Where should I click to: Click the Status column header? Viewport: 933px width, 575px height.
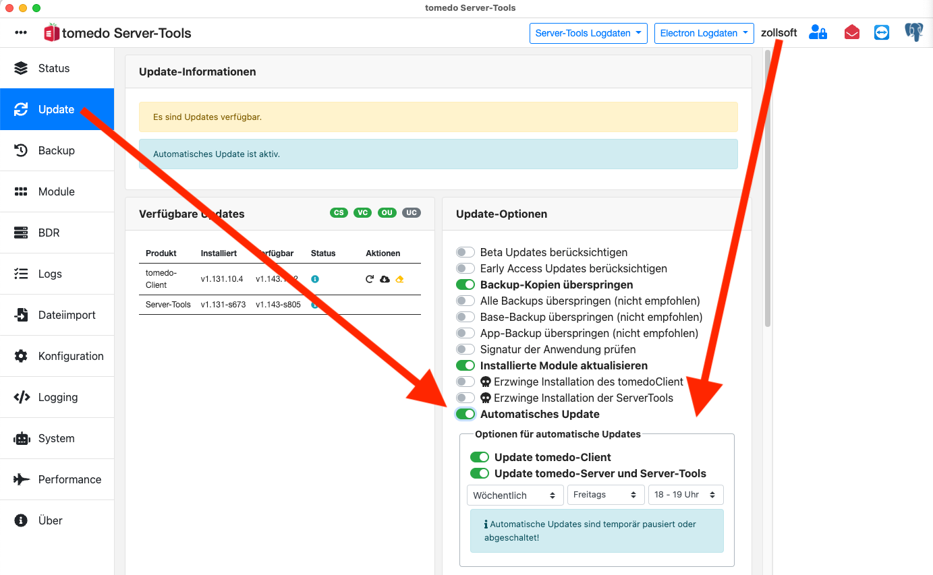point(323,253)
